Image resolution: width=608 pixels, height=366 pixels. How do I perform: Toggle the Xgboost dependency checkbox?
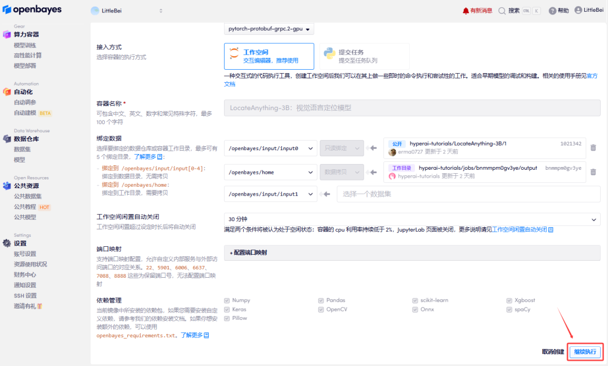[x=509, y=301]
